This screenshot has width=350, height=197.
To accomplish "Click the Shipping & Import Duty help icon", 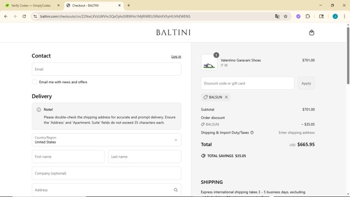I will 252,132.
